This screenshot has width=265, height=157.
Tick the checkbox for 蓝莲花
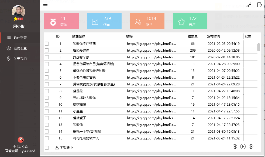click(x=47, y=91)
